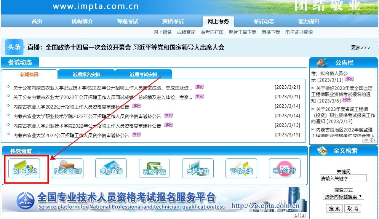379x219 pixels.
Task: Switch to the 近期考试安排 tab
Action: [x=143, y=74]
